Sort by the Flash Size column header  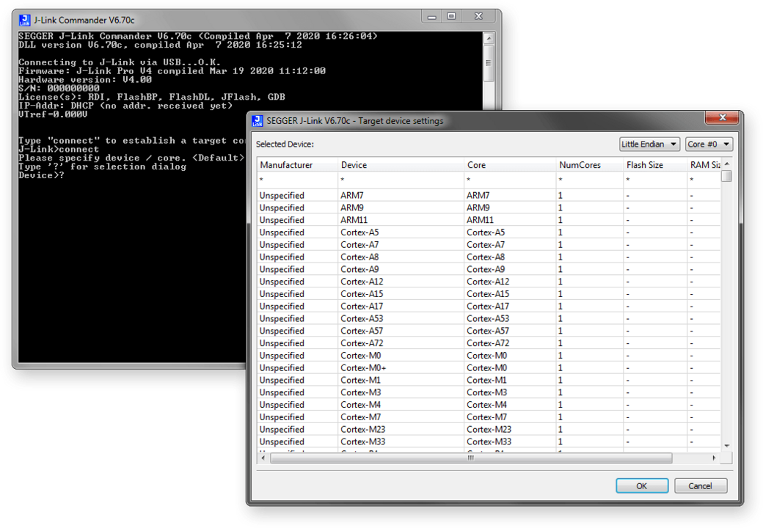[655, 165]
